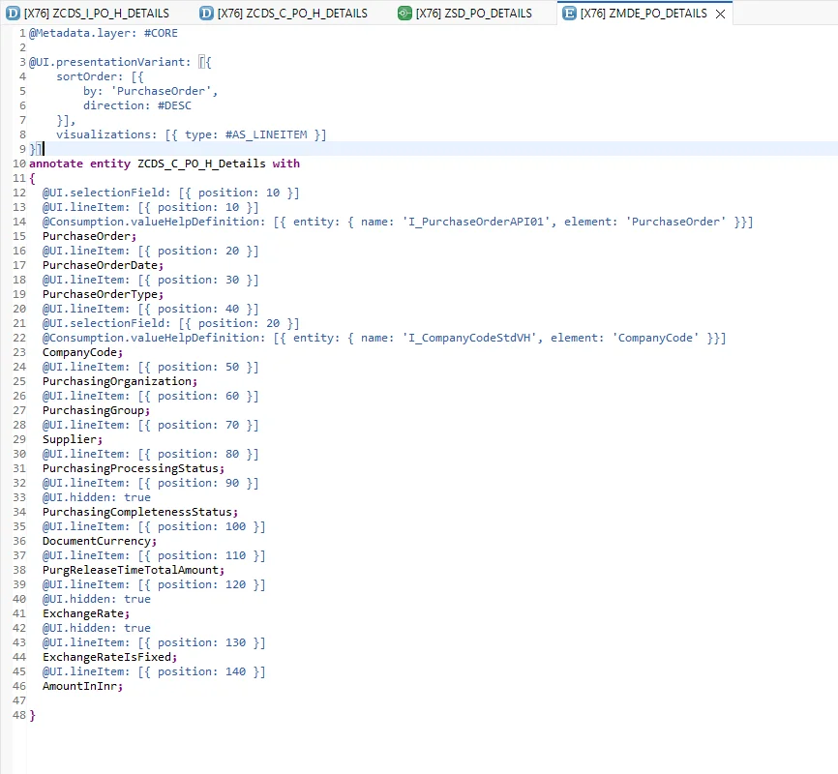Click position 140 lineItem annotation on line 45

pyautogui.click(x=154, y=671)
